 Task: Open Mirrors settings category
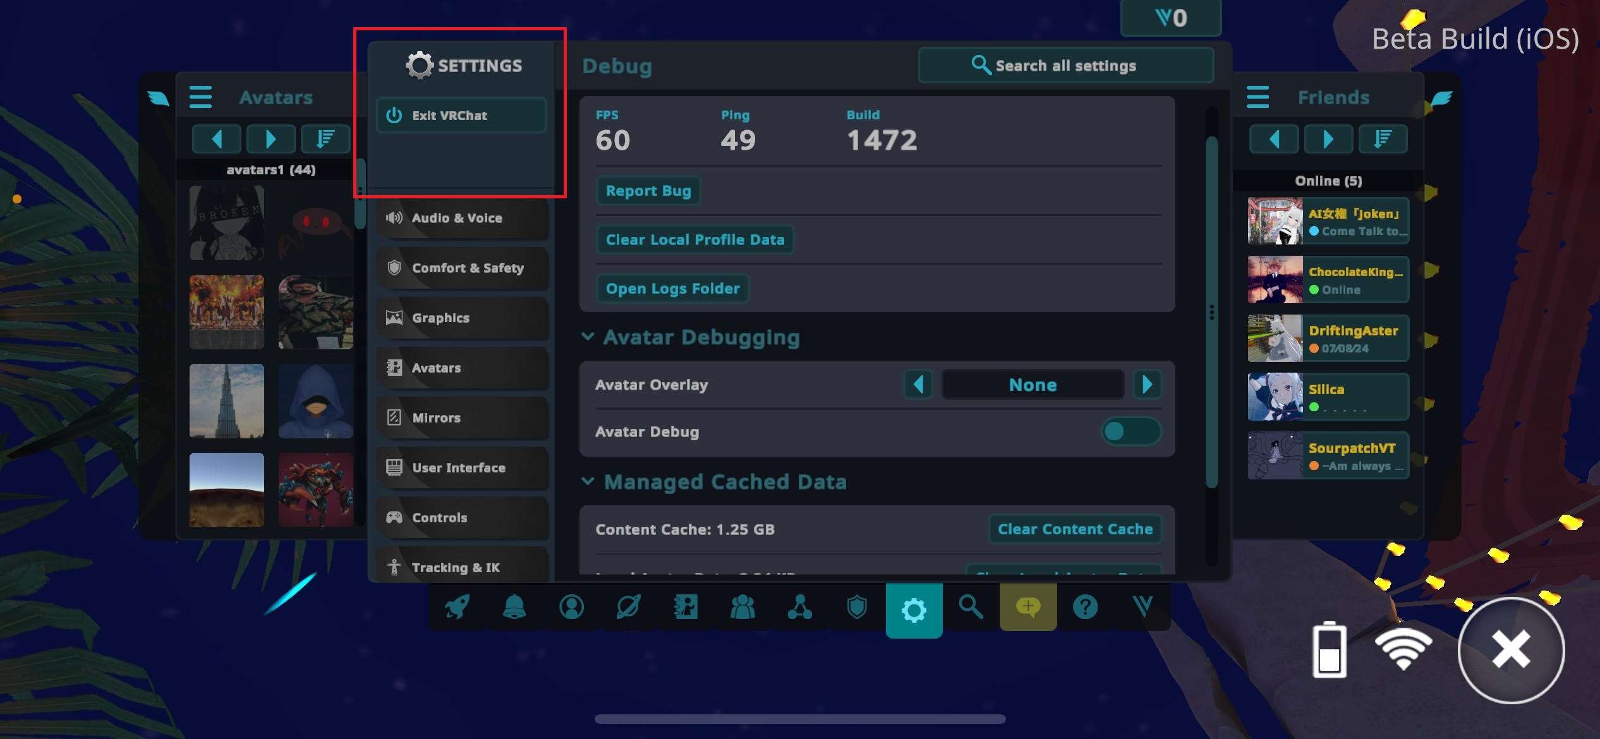point(462,418)
